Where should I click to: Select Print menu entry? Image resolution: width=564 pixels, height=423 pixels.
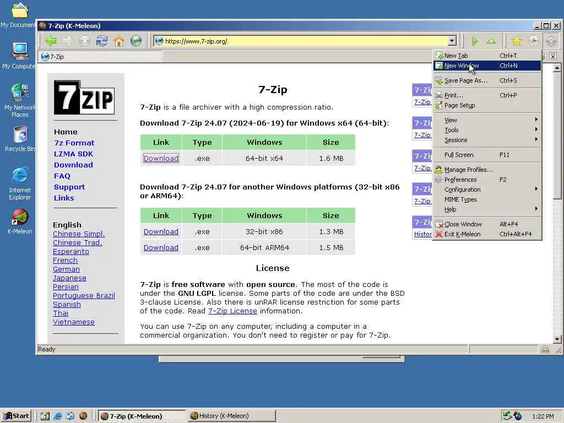pos(487,95)
